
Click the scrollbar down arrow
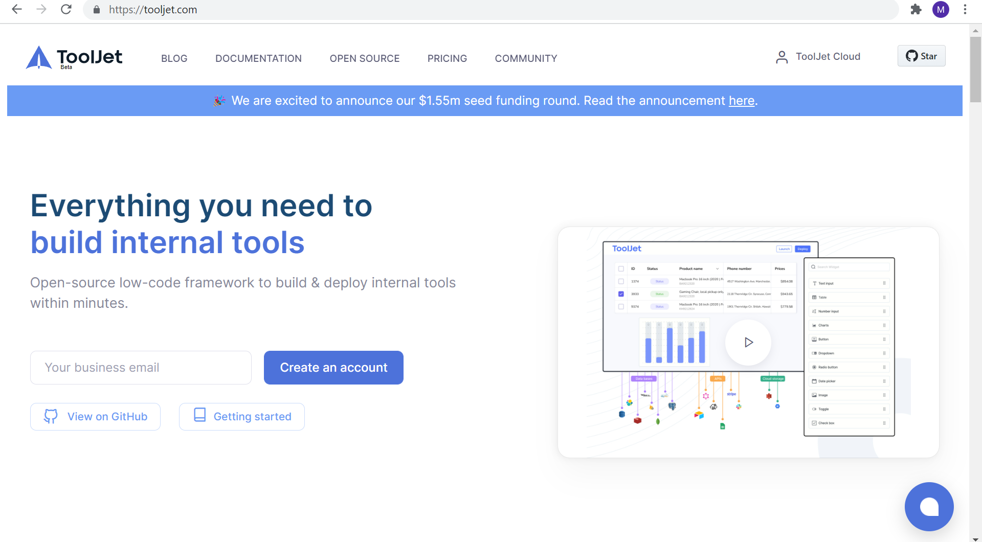click(975, 538)
